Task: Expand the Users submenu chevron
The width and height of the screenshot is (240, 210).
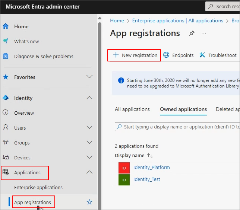Action: [89, 127]
